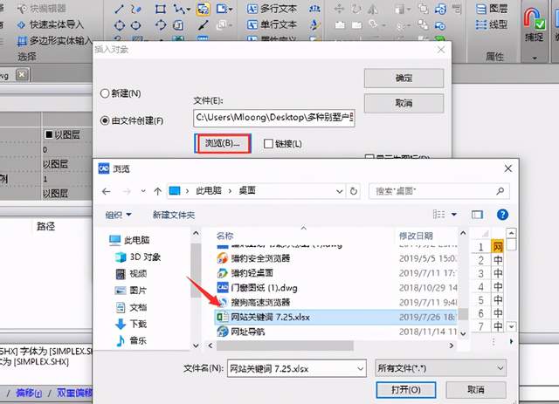Open the 组织 dropdown menu
Screen dimensions: 559x404
coord(119,215)
